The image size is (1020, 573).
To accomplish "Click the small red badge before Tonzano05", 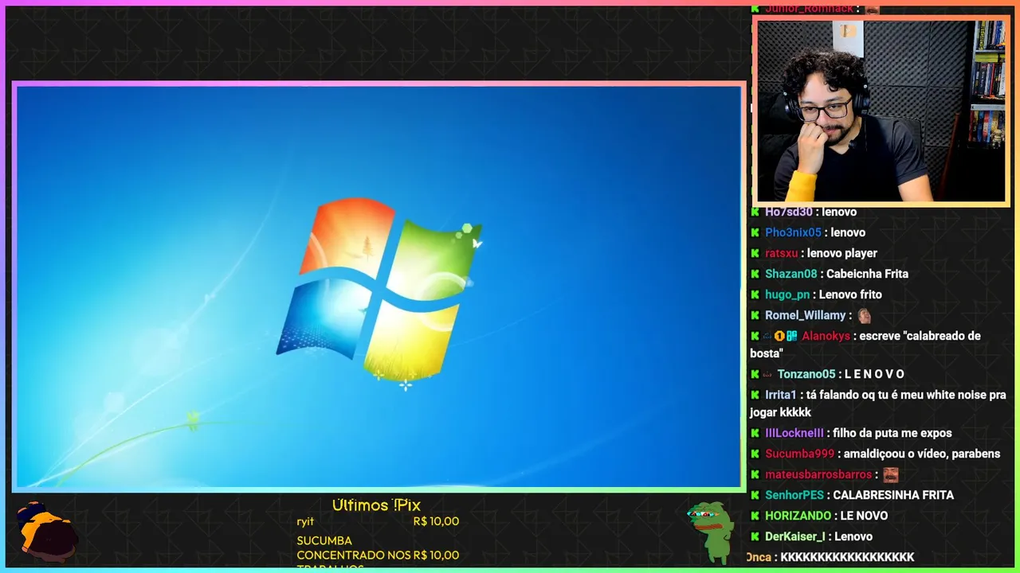I will pos(767,374).
